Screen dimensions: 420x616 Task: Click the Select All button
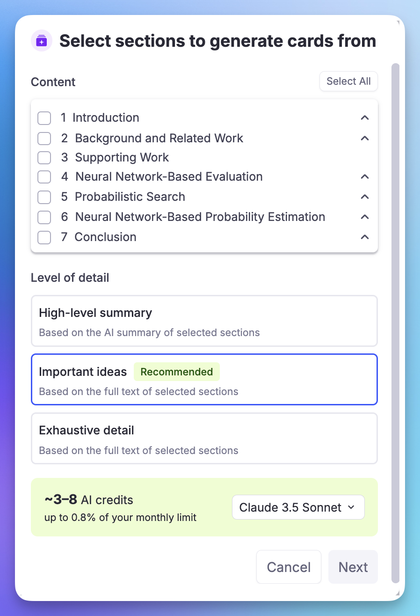point(348,81)
